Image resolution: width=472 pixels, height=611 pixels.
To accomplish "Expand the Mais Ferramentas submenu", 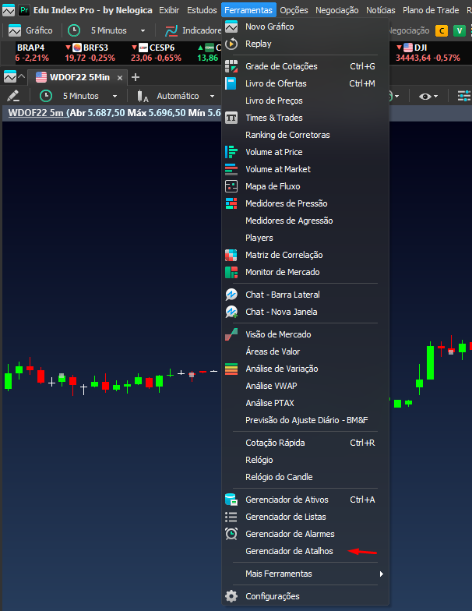I will (305, 574).
